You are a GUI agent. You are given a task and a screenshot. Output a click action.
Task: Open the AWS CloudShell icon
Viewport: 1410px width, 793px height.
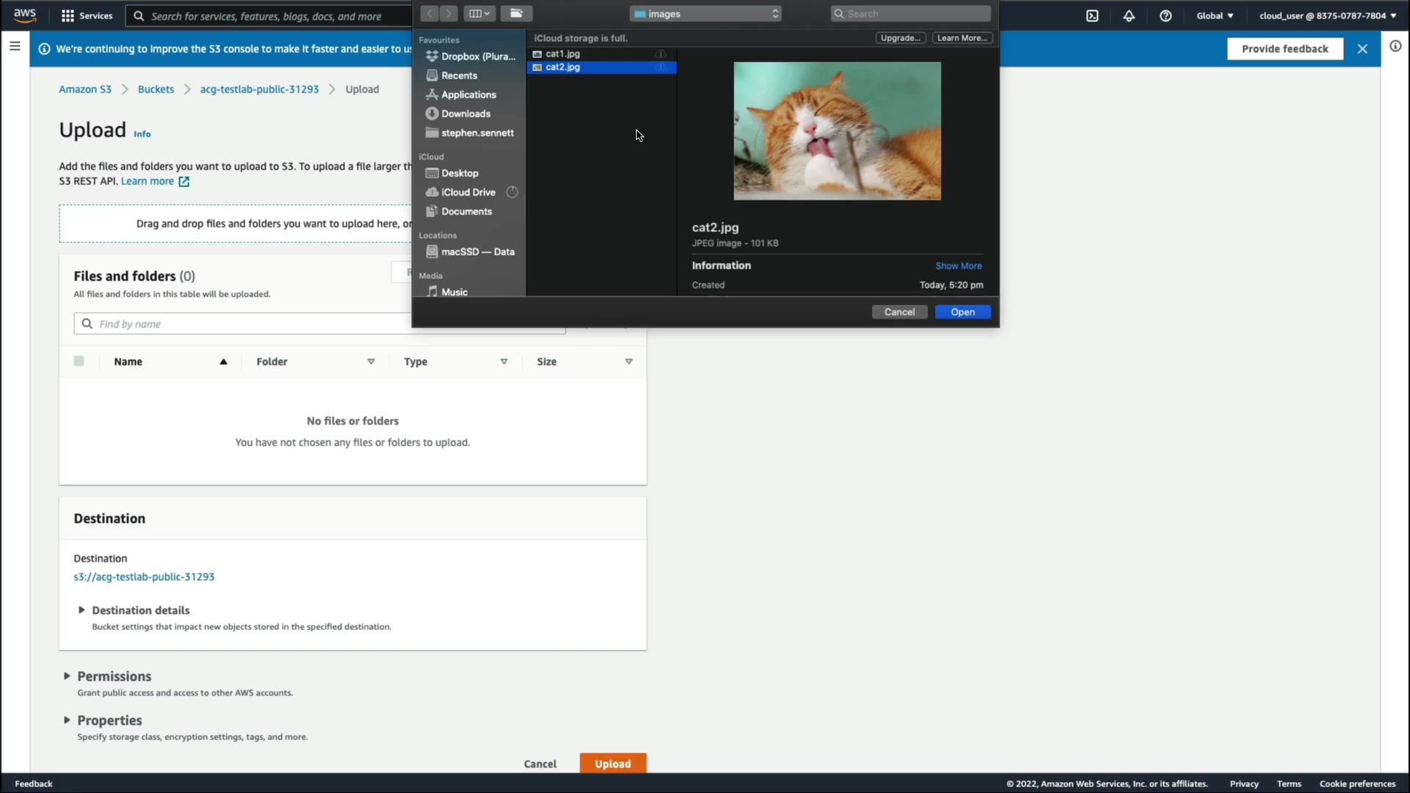click(1092, 15)
